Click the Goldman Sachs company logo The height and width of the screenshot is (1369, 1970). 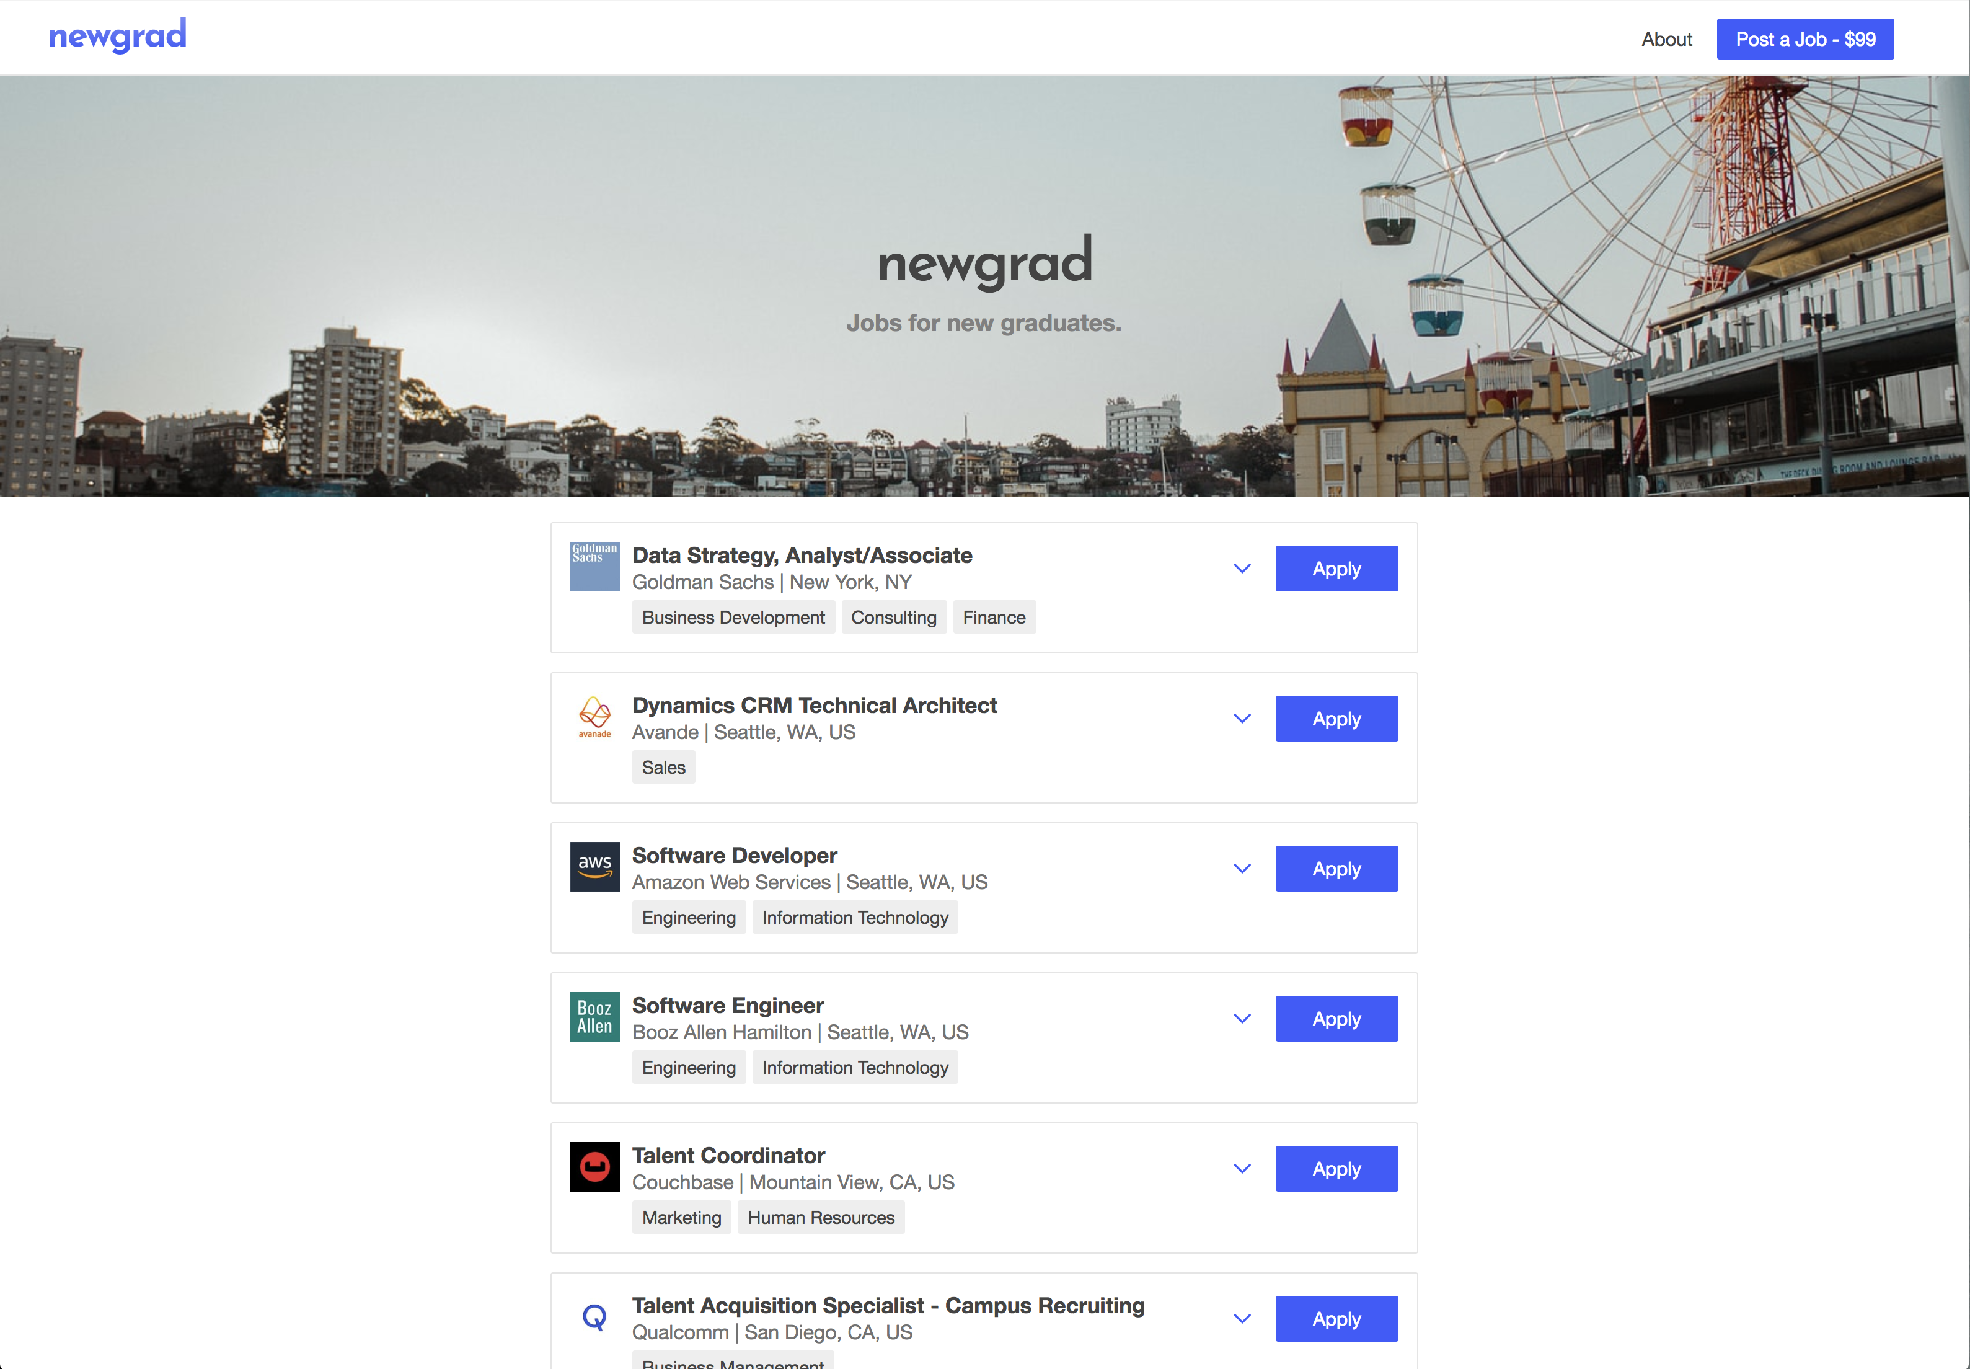(x=594, y=566)
